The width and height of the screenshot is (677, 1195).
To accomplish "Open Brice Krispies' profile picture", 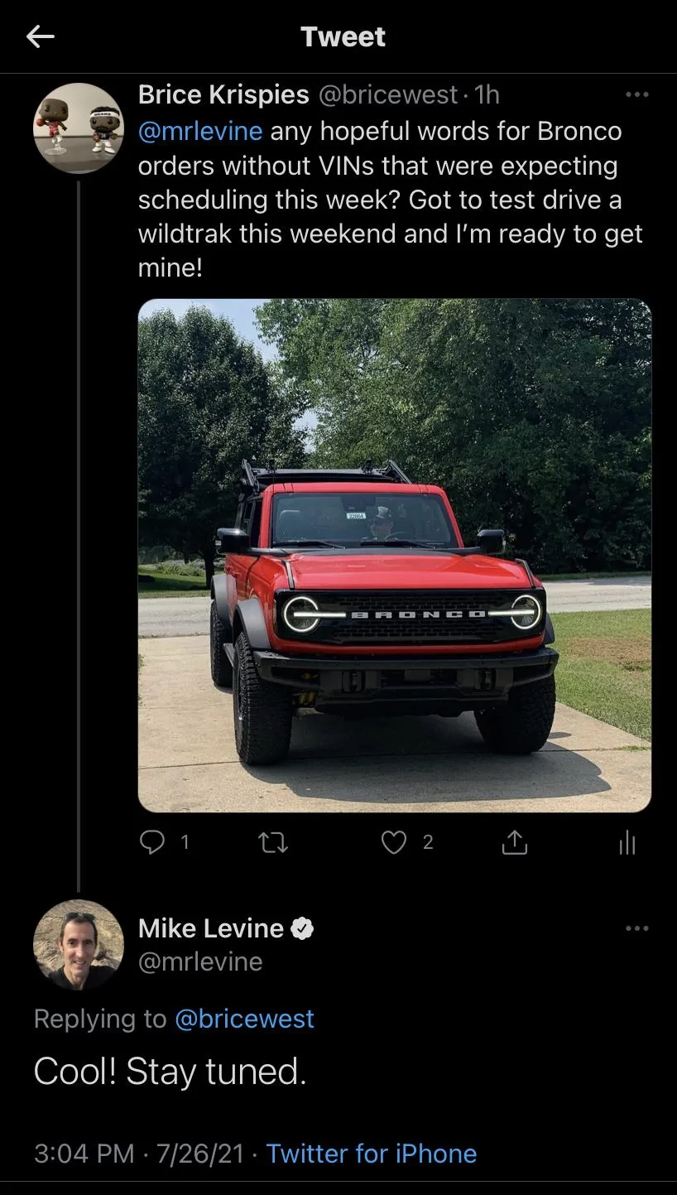I will (79, 128).
